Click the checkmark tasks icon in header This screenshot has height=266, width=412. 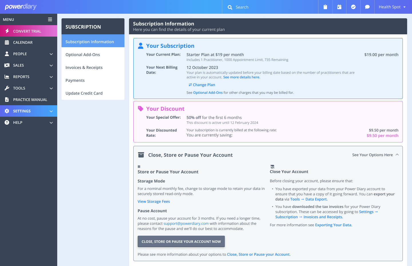[x=353, y=7]
